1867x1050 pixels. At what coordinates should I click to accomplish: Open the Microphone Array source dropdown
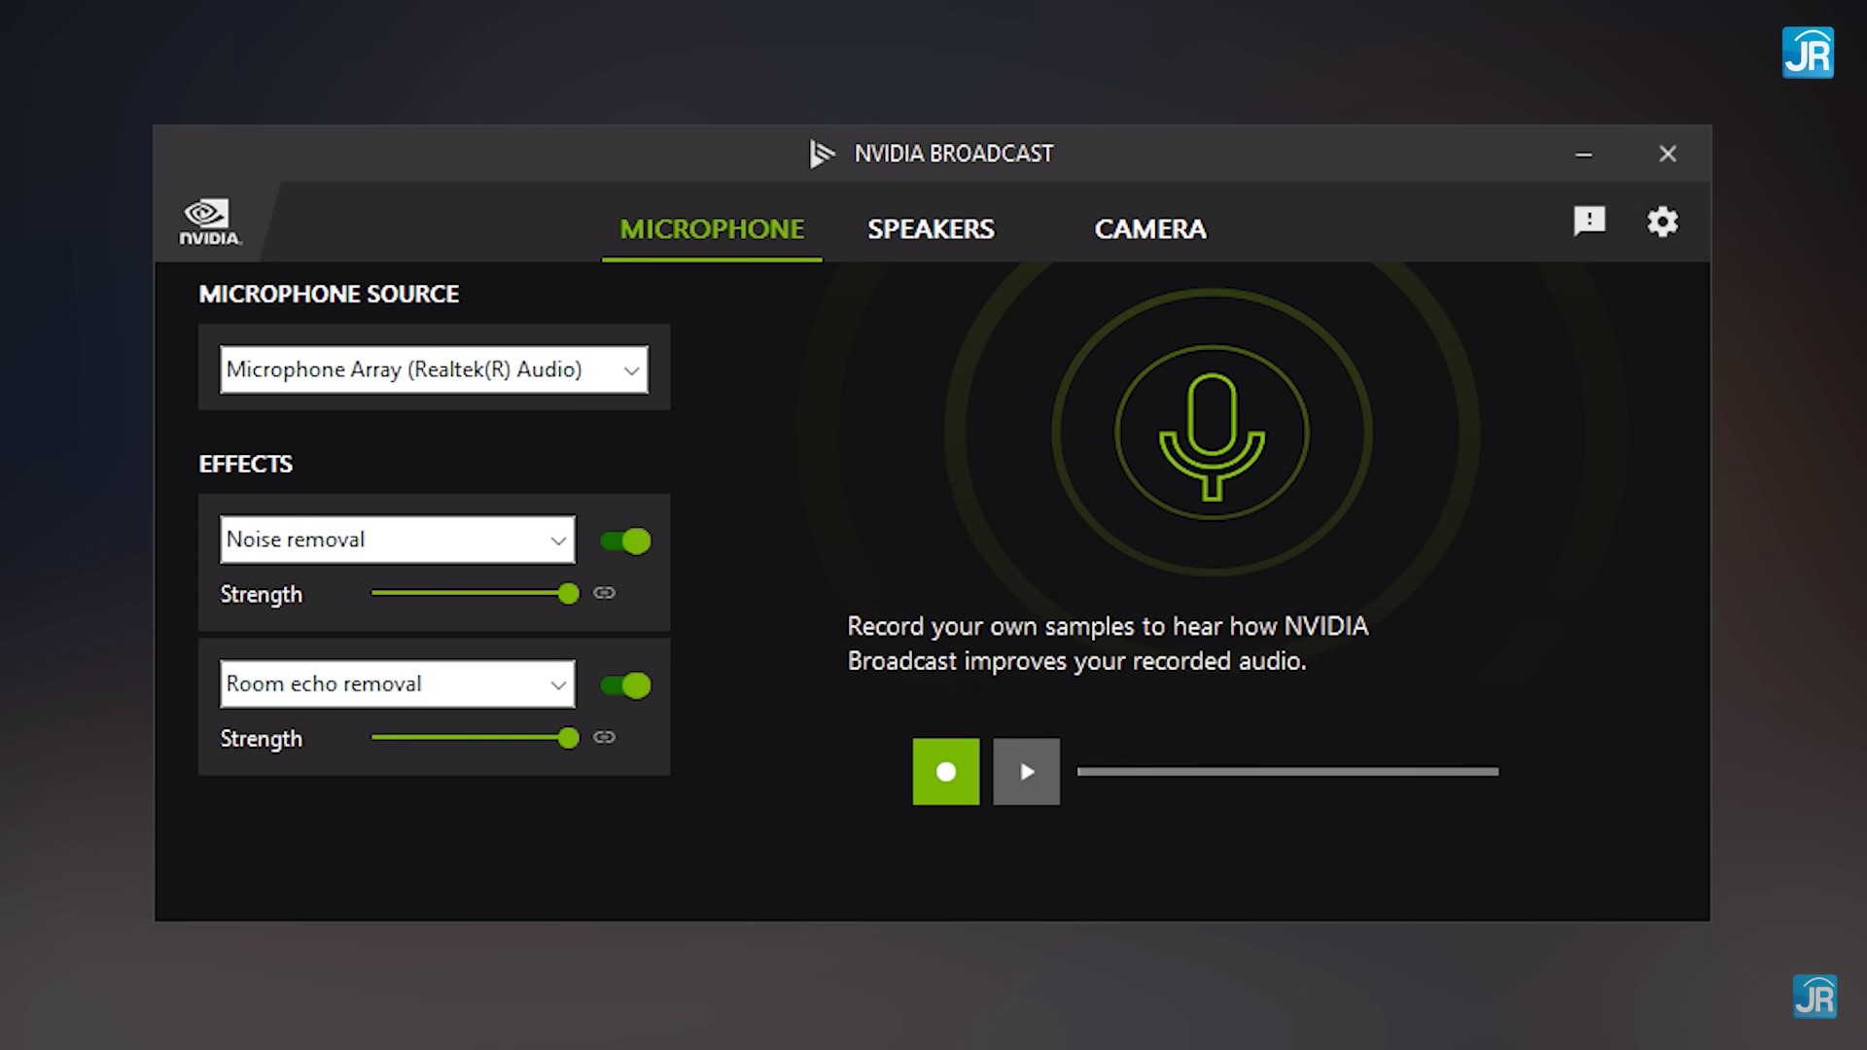(x=434, y=369)
